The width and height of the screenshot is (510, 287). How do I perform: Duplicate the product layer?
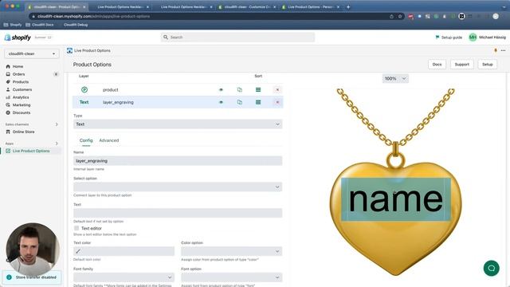pos(240,90)
